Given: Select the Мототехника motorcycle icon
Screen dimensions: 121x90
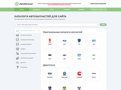Looking at the screenshot, I should click(x=18, y=67).
